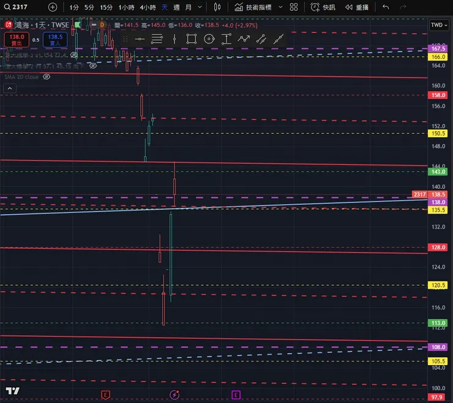Screen dimensions: 453x403
Task: Click the purple 108.0 price label
Action: [x=438, y=347]
